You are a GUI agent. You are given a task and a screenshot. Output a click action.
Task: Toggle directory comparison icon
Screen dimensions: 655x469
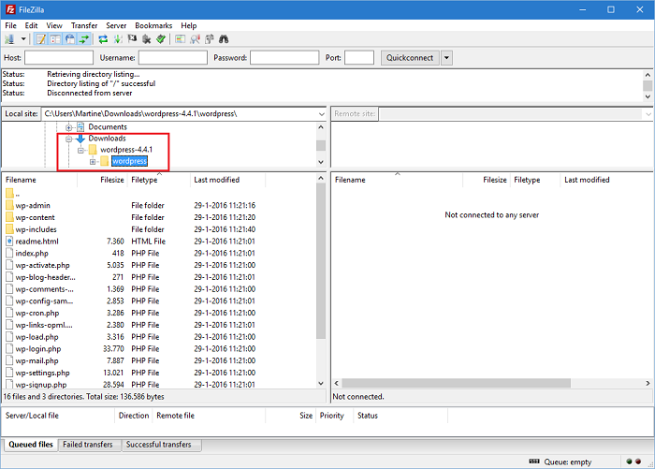tap(195, 39)
